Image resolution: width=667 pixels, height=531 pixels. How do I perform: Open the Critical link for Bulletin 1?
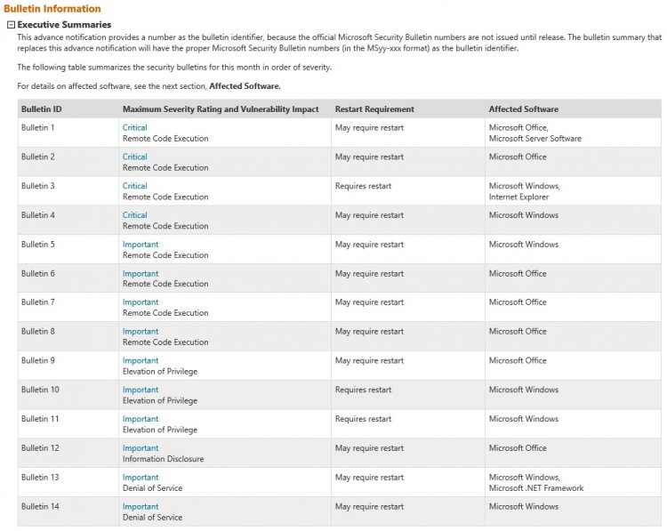135,128
